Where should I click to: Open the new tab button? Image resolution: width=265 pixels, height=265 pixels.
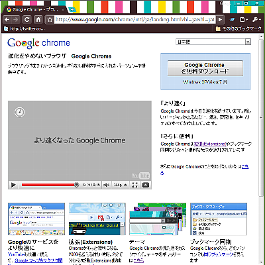[72, 9]
